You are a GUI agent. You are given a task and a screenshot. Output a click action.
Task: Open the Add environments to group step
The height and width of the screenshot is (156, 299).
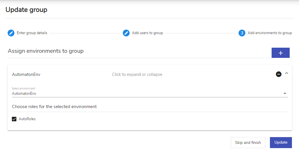point(270,33)
